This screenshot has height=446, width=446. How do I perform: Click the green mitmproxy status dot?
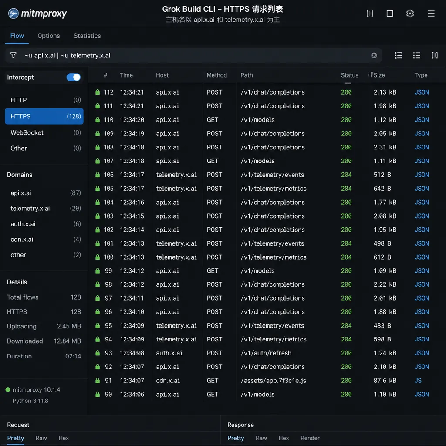point(8,390)
